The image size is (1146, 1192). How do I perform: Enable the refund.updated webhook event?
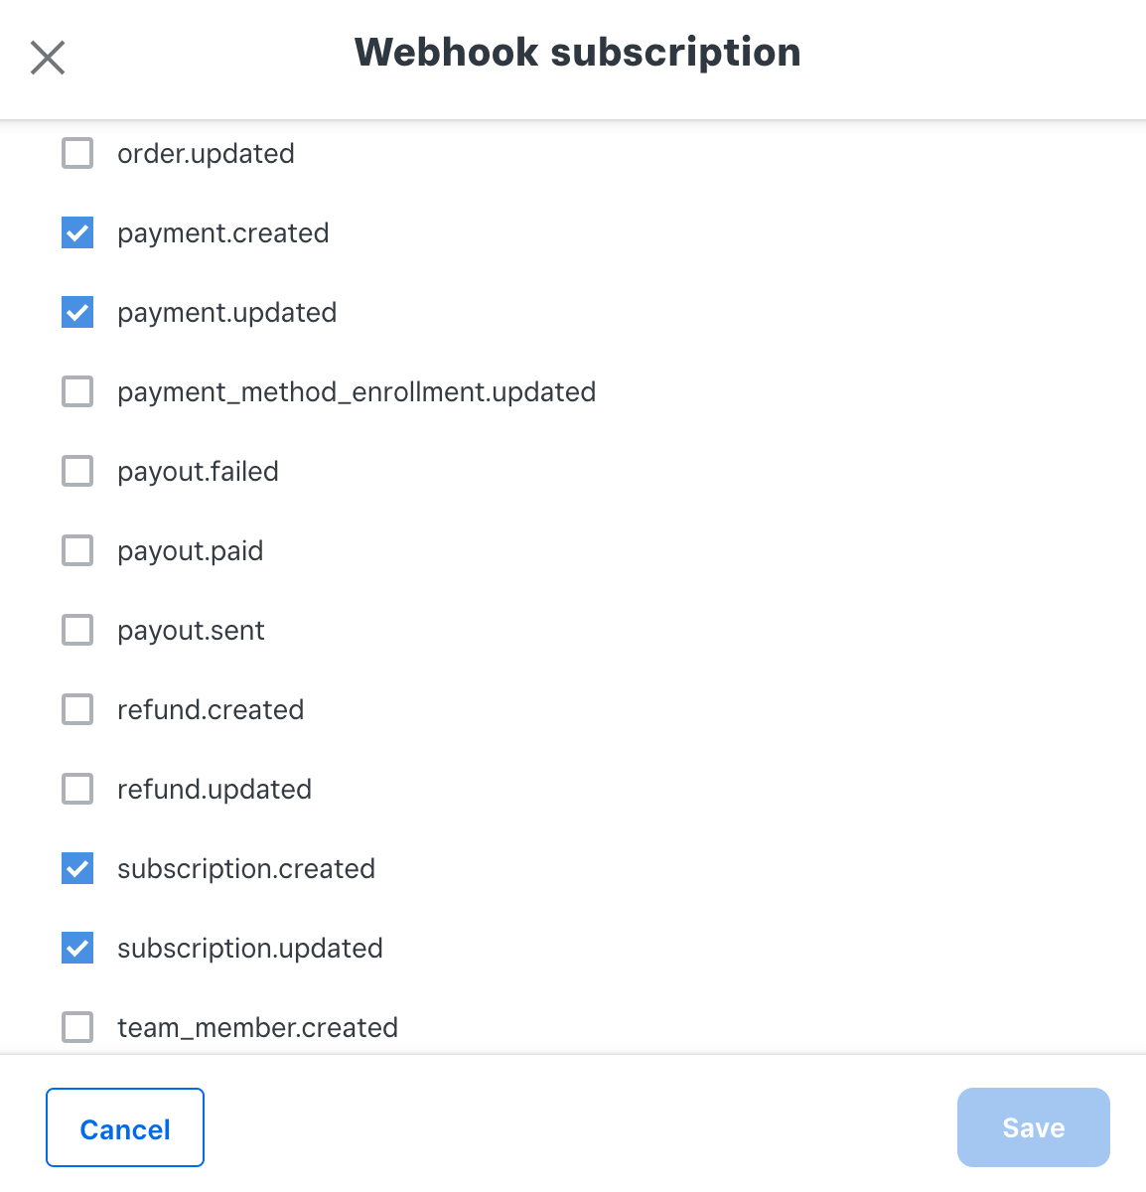point(76,789)
